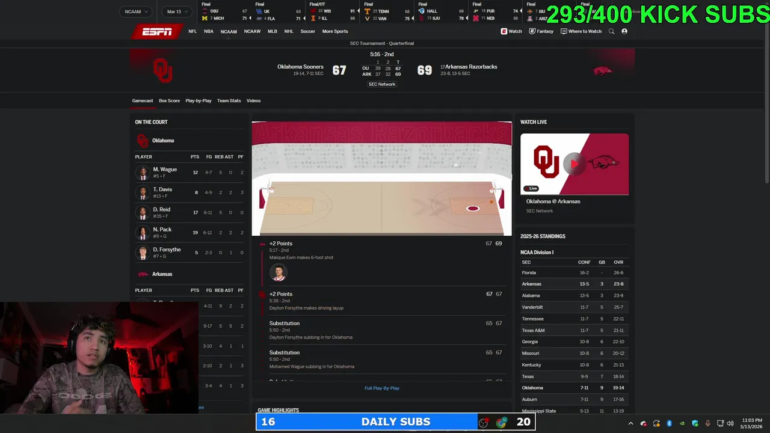
Task: Click the Full Play-By-Play link
Action: pos(382,388)
